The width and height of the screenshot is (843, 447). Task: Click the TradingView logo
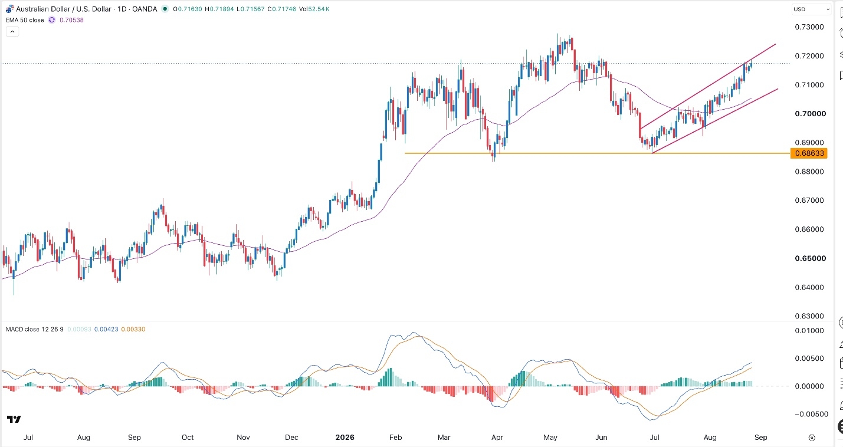pyautogui.click(x=14, y=419)
